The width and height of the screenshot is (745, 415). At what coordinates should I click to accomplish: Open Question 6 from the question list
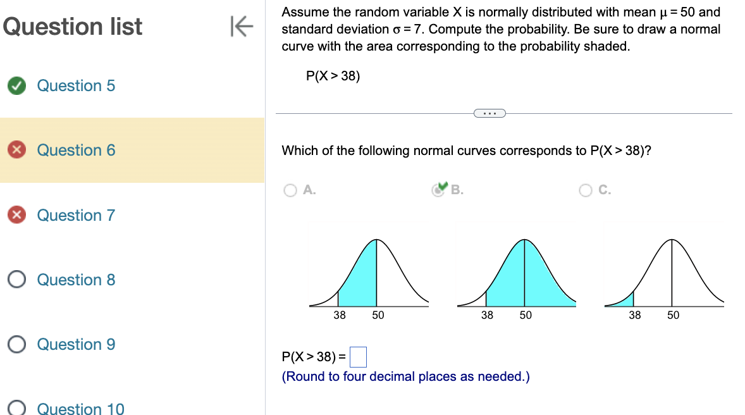point(76,150)
